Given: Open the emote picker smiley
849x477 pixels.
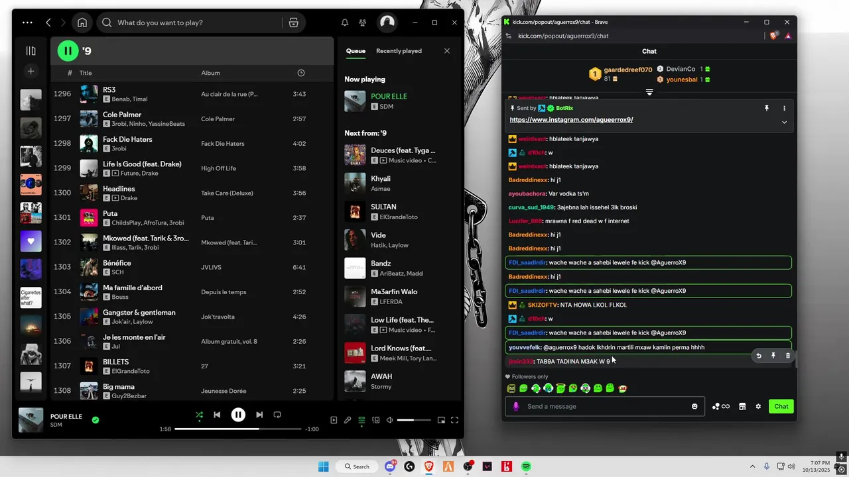Looking at the screenshot, I should click(694, 406).
